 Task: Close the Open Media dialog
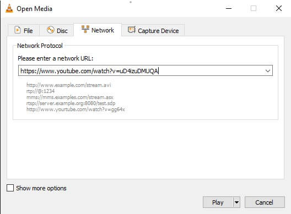pyautogui.click(x=278, y=8)
